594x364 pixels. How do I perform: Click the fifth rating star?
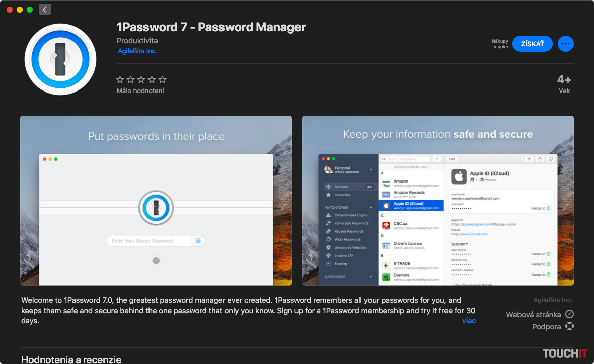click(162, 79)
